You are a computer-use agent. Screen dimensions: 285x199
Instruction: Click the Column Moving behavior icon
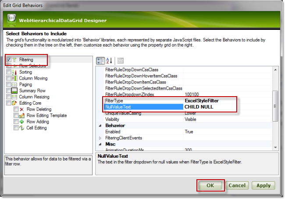click(x=15, y=78)
